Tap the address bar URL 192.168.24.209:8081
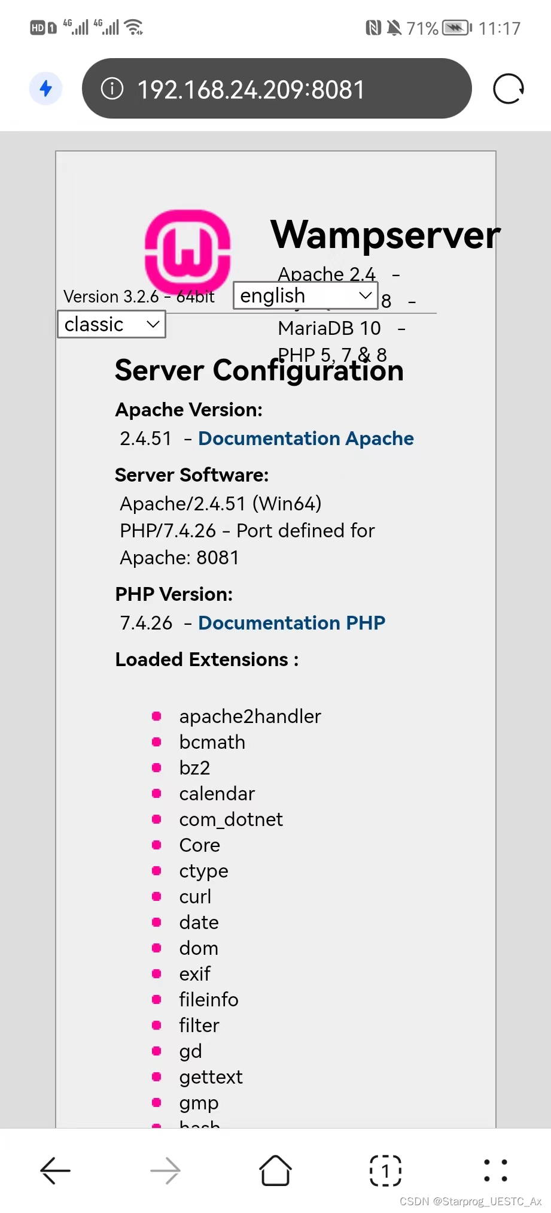551x1213 pixels. [251, 89]
